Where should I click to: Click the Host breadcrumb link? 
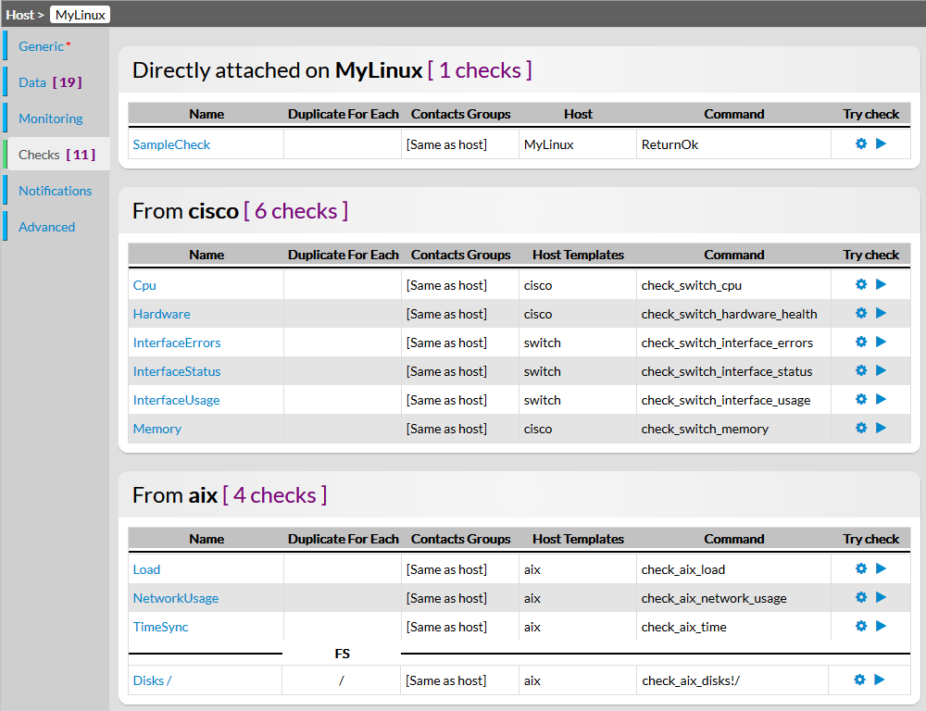tap(19, 15)
